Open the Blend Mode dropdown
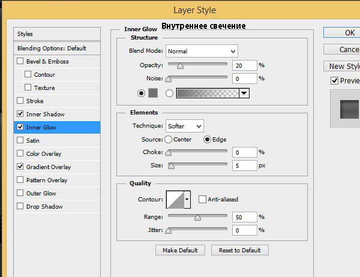The height and width of the screenshot is (277, 360). coord(202,51)
